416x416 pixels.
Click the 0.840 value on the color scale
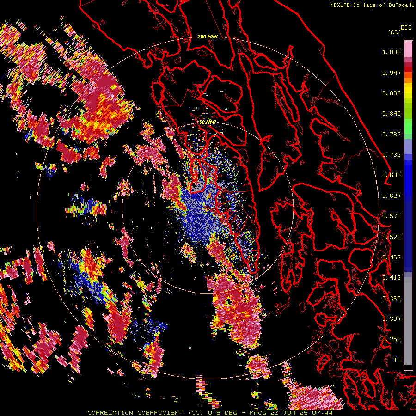392,114
